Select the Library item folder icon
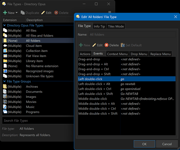The image size is (180, 150). 5,61
